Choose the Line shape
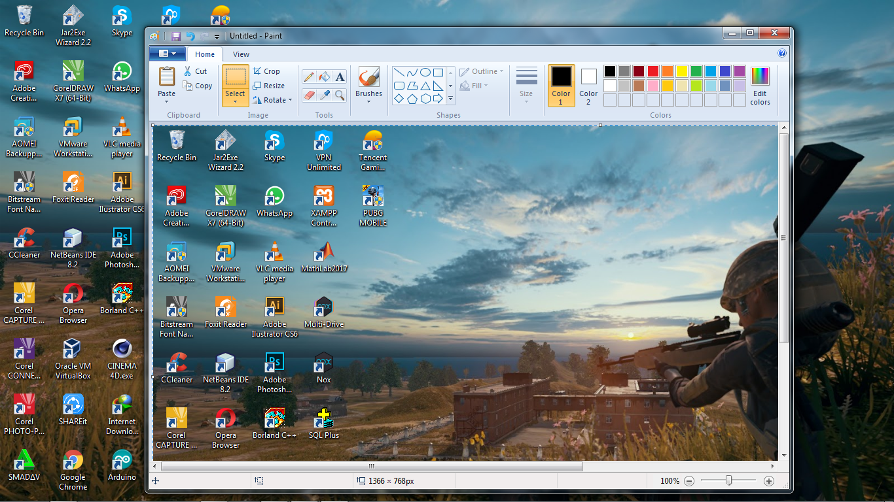This screenshot has width=894, height=502. point(398,73)
